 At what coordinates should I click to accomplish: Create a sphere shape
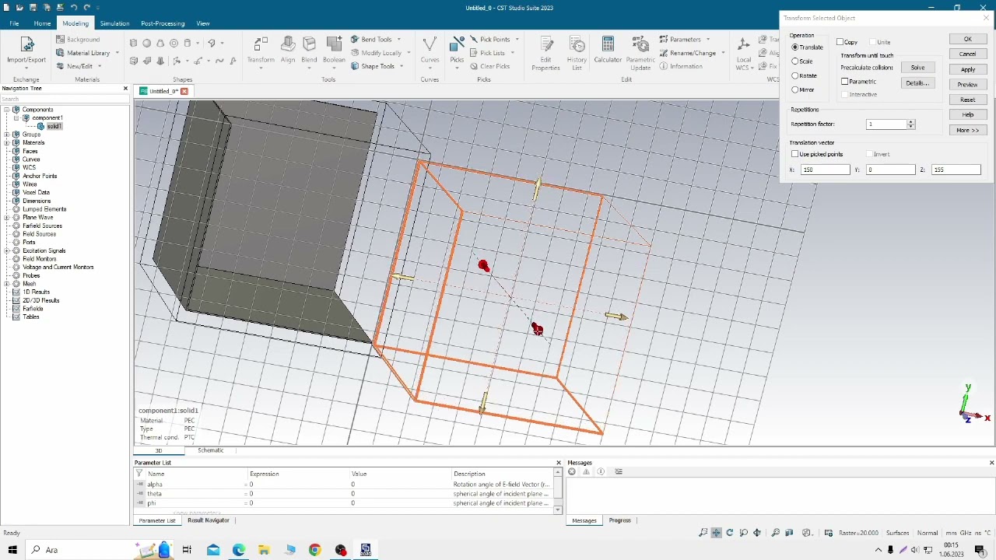[147, 43]
